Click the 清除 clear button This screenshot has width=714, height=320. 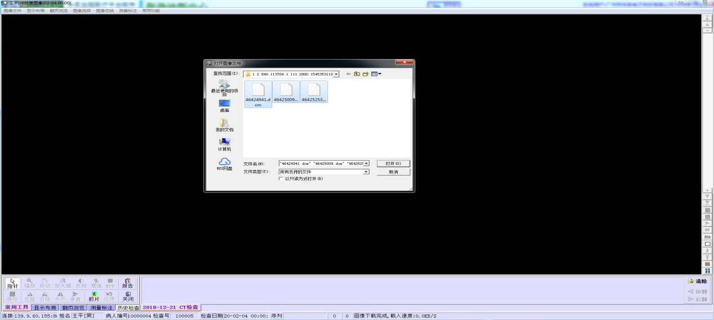(697, 281)
